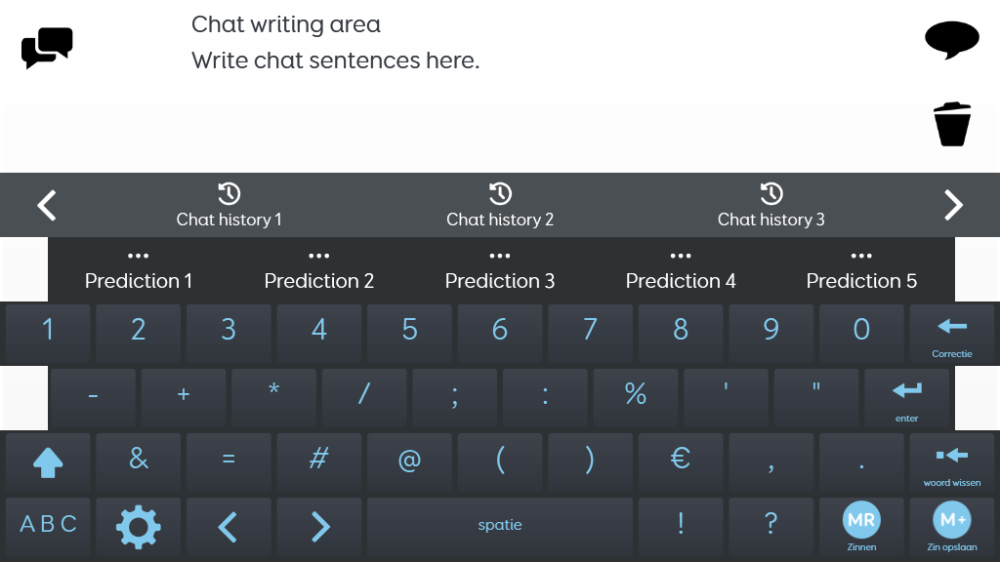The height and width of the screenshot is (562, 1000).
Task: Go to next chat history page
Action: tap(953, 205)
